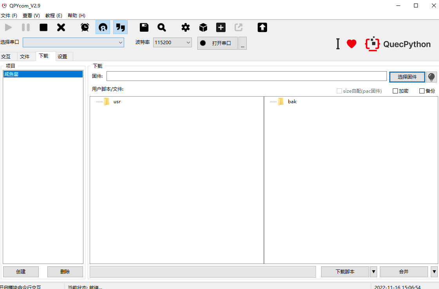Enable the 加密 checkbox
Screen dimensions: 439x289
pyautogui.click(x=395, y=91)
